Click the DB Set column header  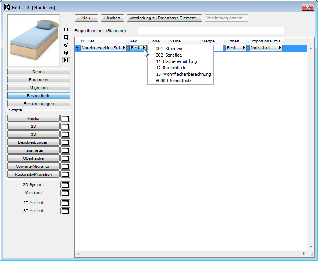pyautogui.click(x=104, y=41)
